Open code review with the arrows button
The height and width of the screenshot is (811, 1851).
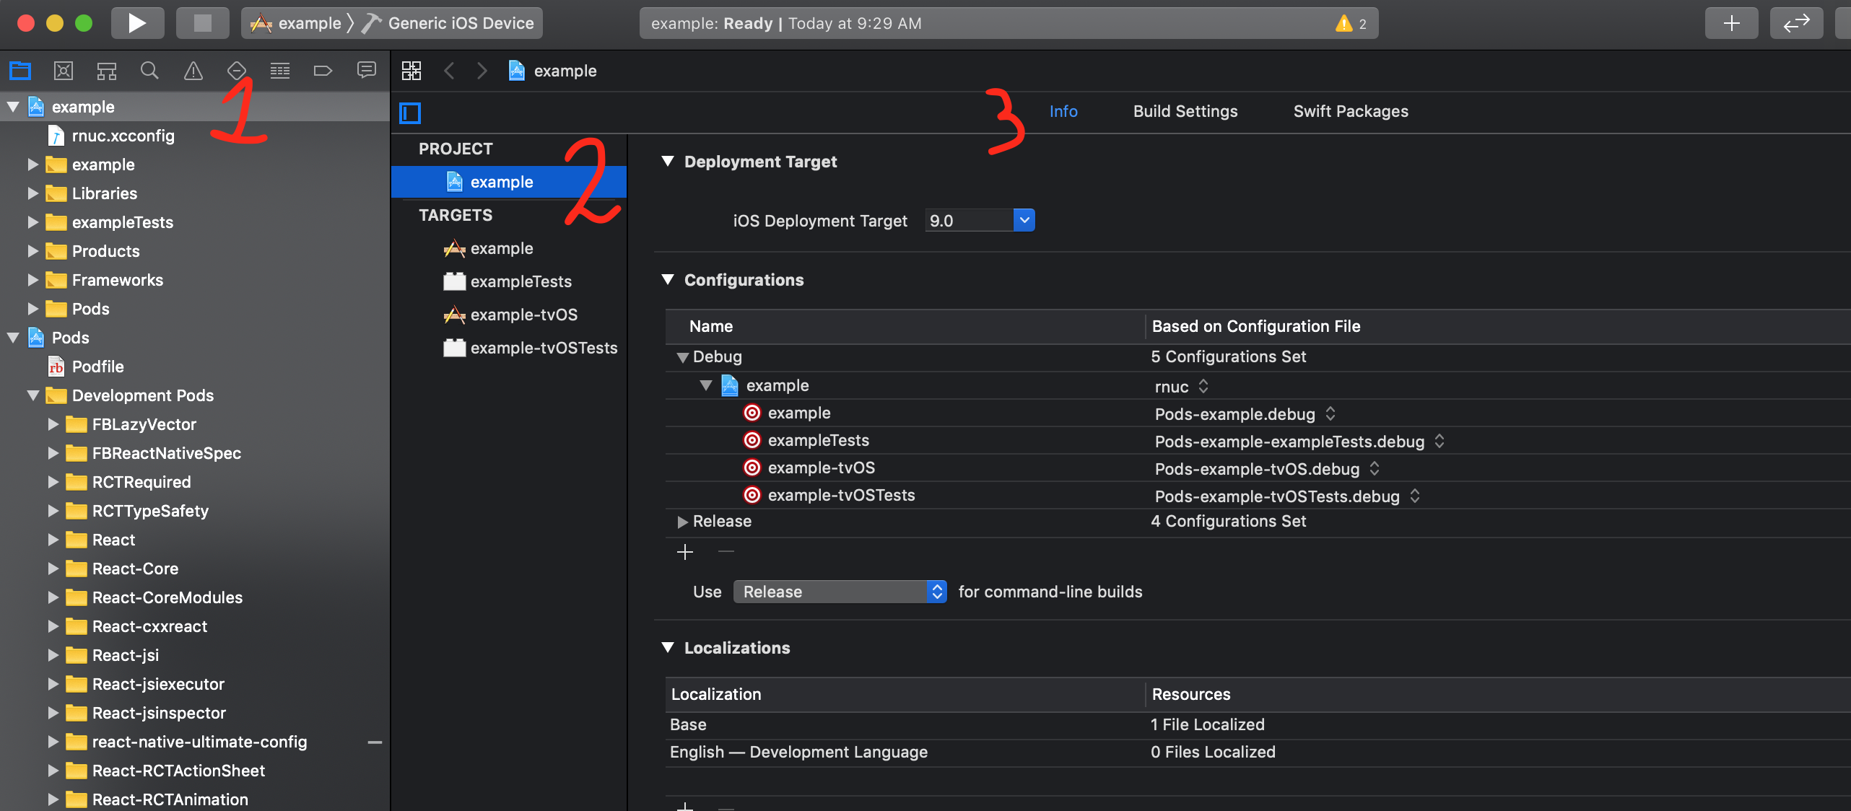pos(1796,23)
